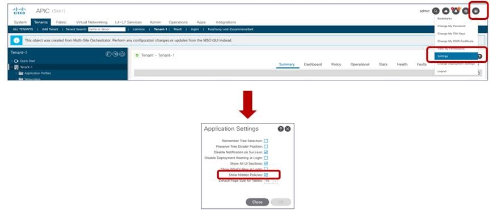Click third round icon in Tenant-1 navigation header

point(122,54)
